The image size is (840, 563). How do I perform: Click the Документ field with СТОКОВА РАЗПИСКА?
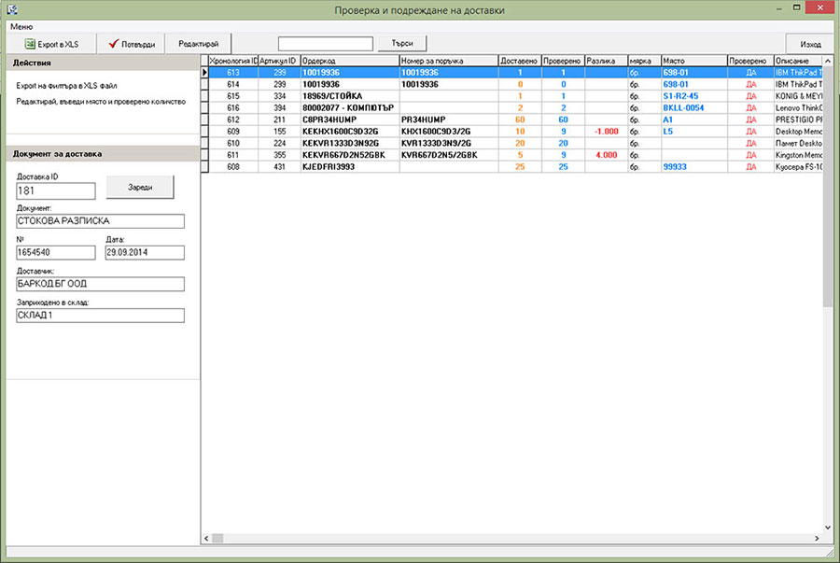click(x=100, y=221)
